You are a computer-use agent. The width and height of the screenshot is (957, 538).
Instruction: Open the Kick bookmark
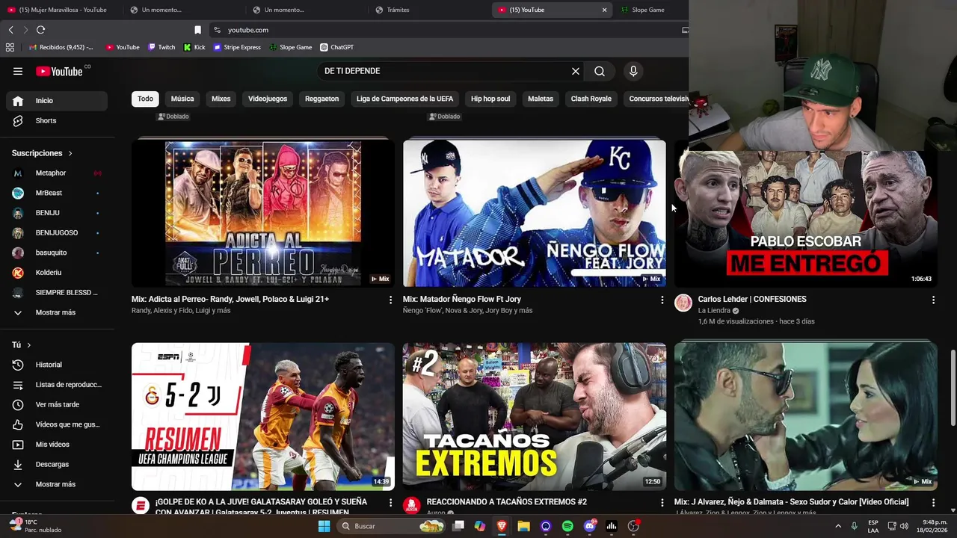tap(194, 47)
